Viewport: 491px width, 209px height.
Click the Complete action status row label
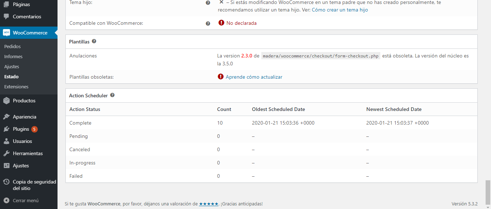(81, 123)
